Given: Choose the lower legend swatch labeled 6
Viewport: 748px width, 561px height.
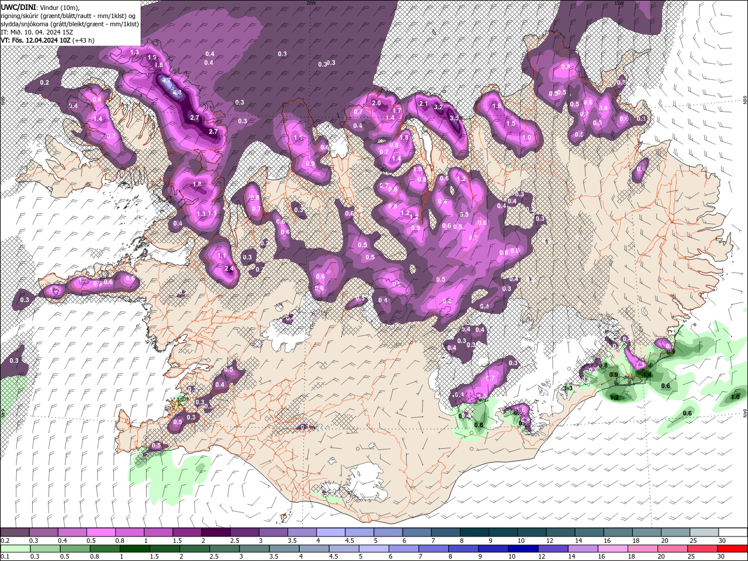Looking at the screenshot, I should coord(404,549).
